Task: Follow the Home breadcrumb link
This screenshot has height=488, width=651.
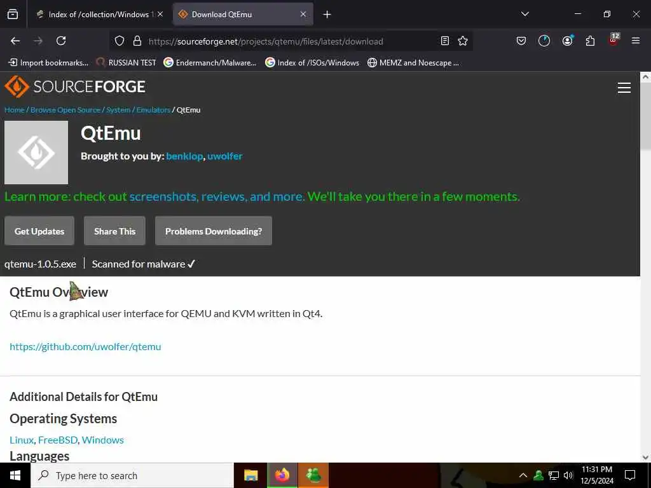Action: [x=15, y=110]
